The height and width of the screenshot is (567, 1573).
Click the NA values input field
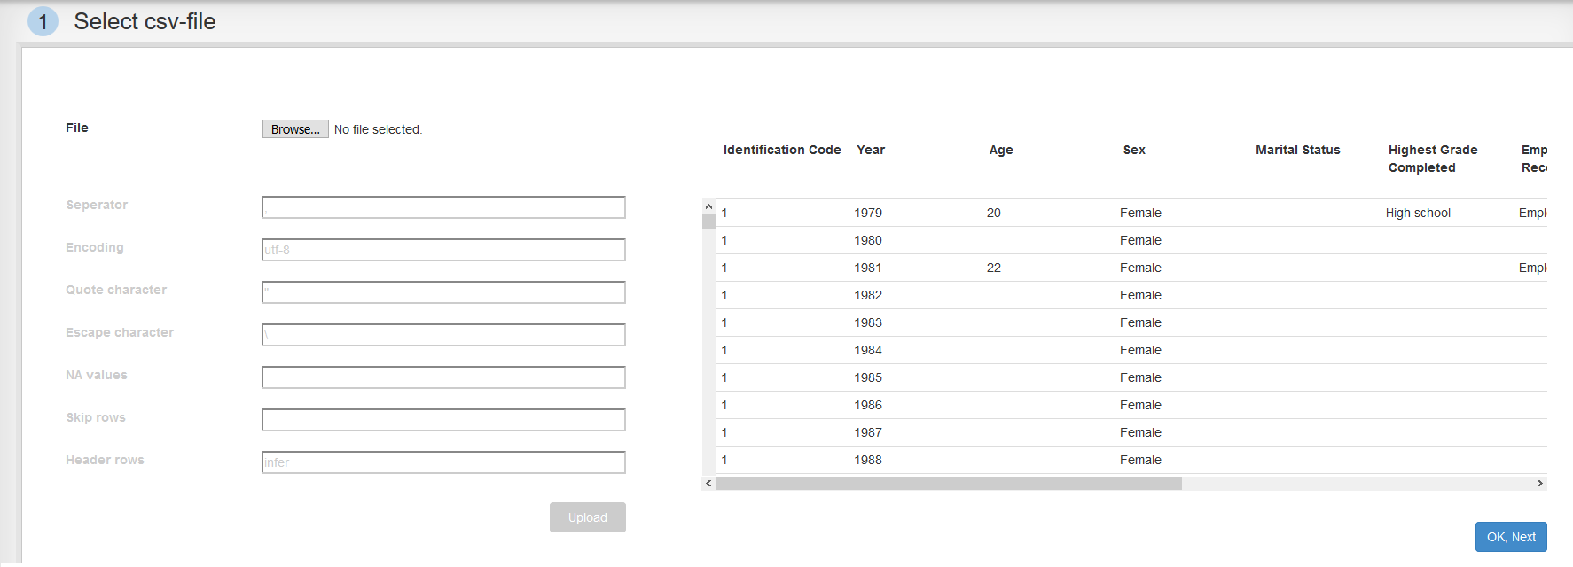click(443, 377)
